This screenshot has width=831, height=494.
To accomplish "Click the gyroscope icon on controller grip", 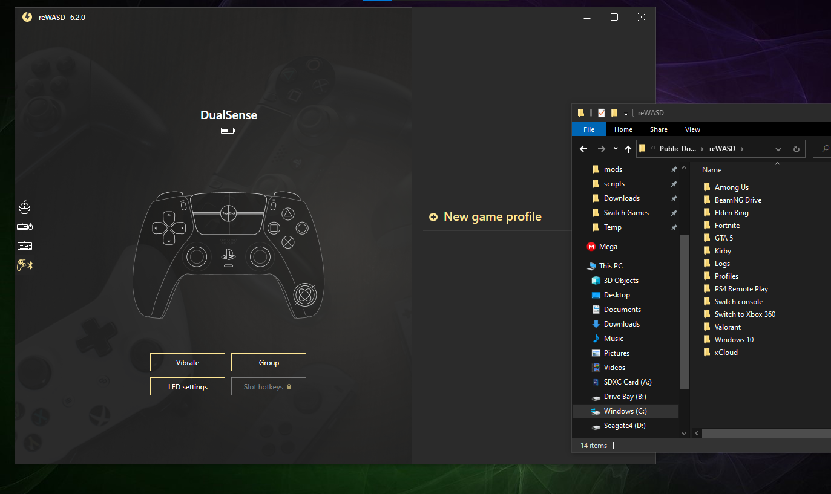I will (x=304, y=294).
